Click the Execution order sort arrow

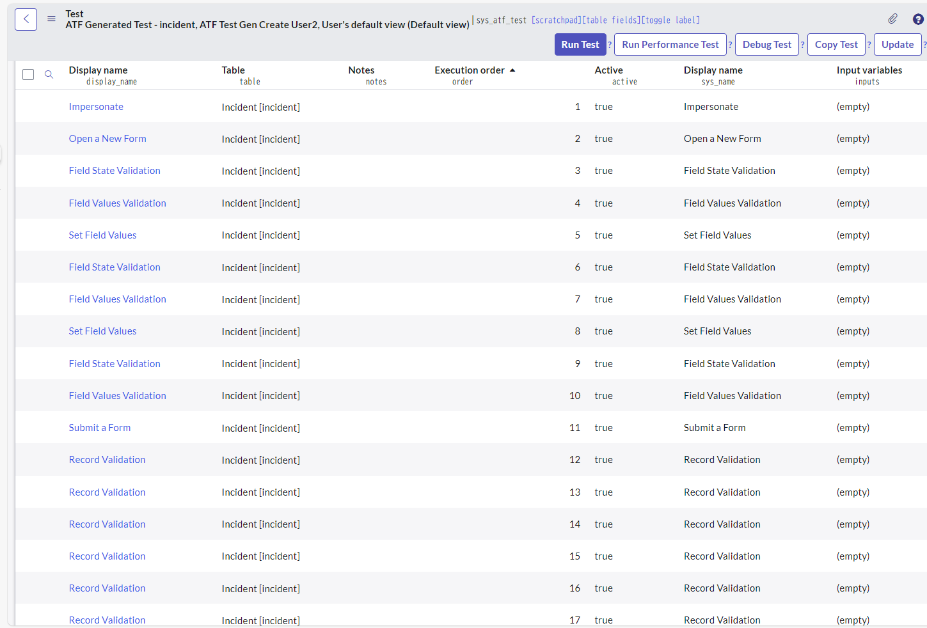pyautogui.click(x=512, y=70)
